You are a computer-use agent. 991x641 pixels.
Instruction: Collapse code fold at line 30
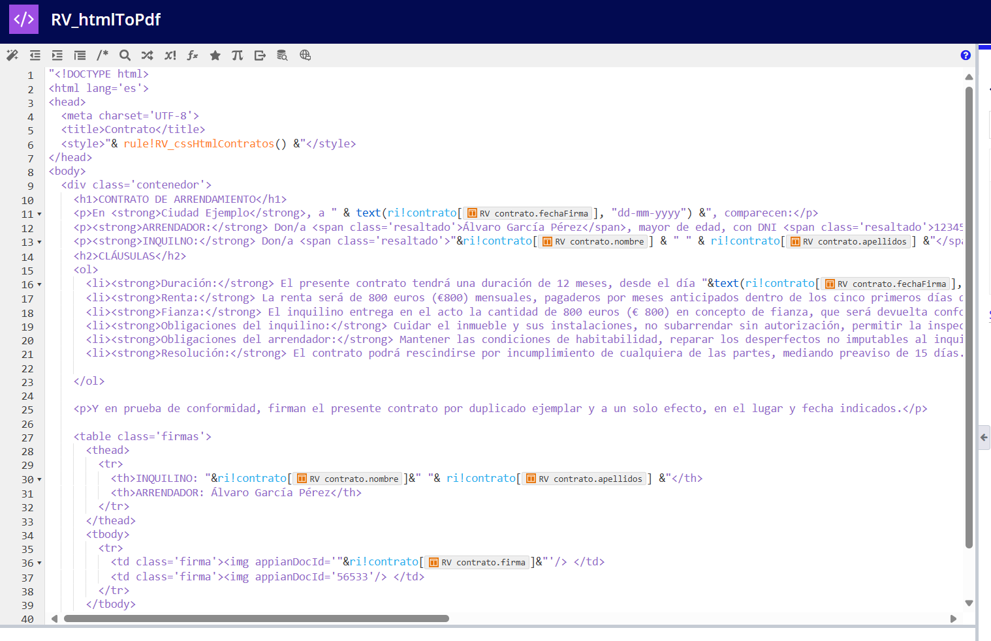pos(39,480)
